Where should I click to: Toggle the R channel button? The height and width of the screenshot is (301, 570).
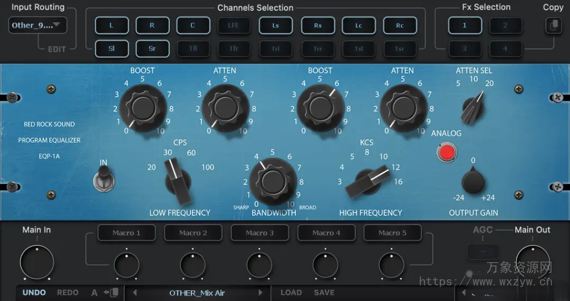click(153, 26)
